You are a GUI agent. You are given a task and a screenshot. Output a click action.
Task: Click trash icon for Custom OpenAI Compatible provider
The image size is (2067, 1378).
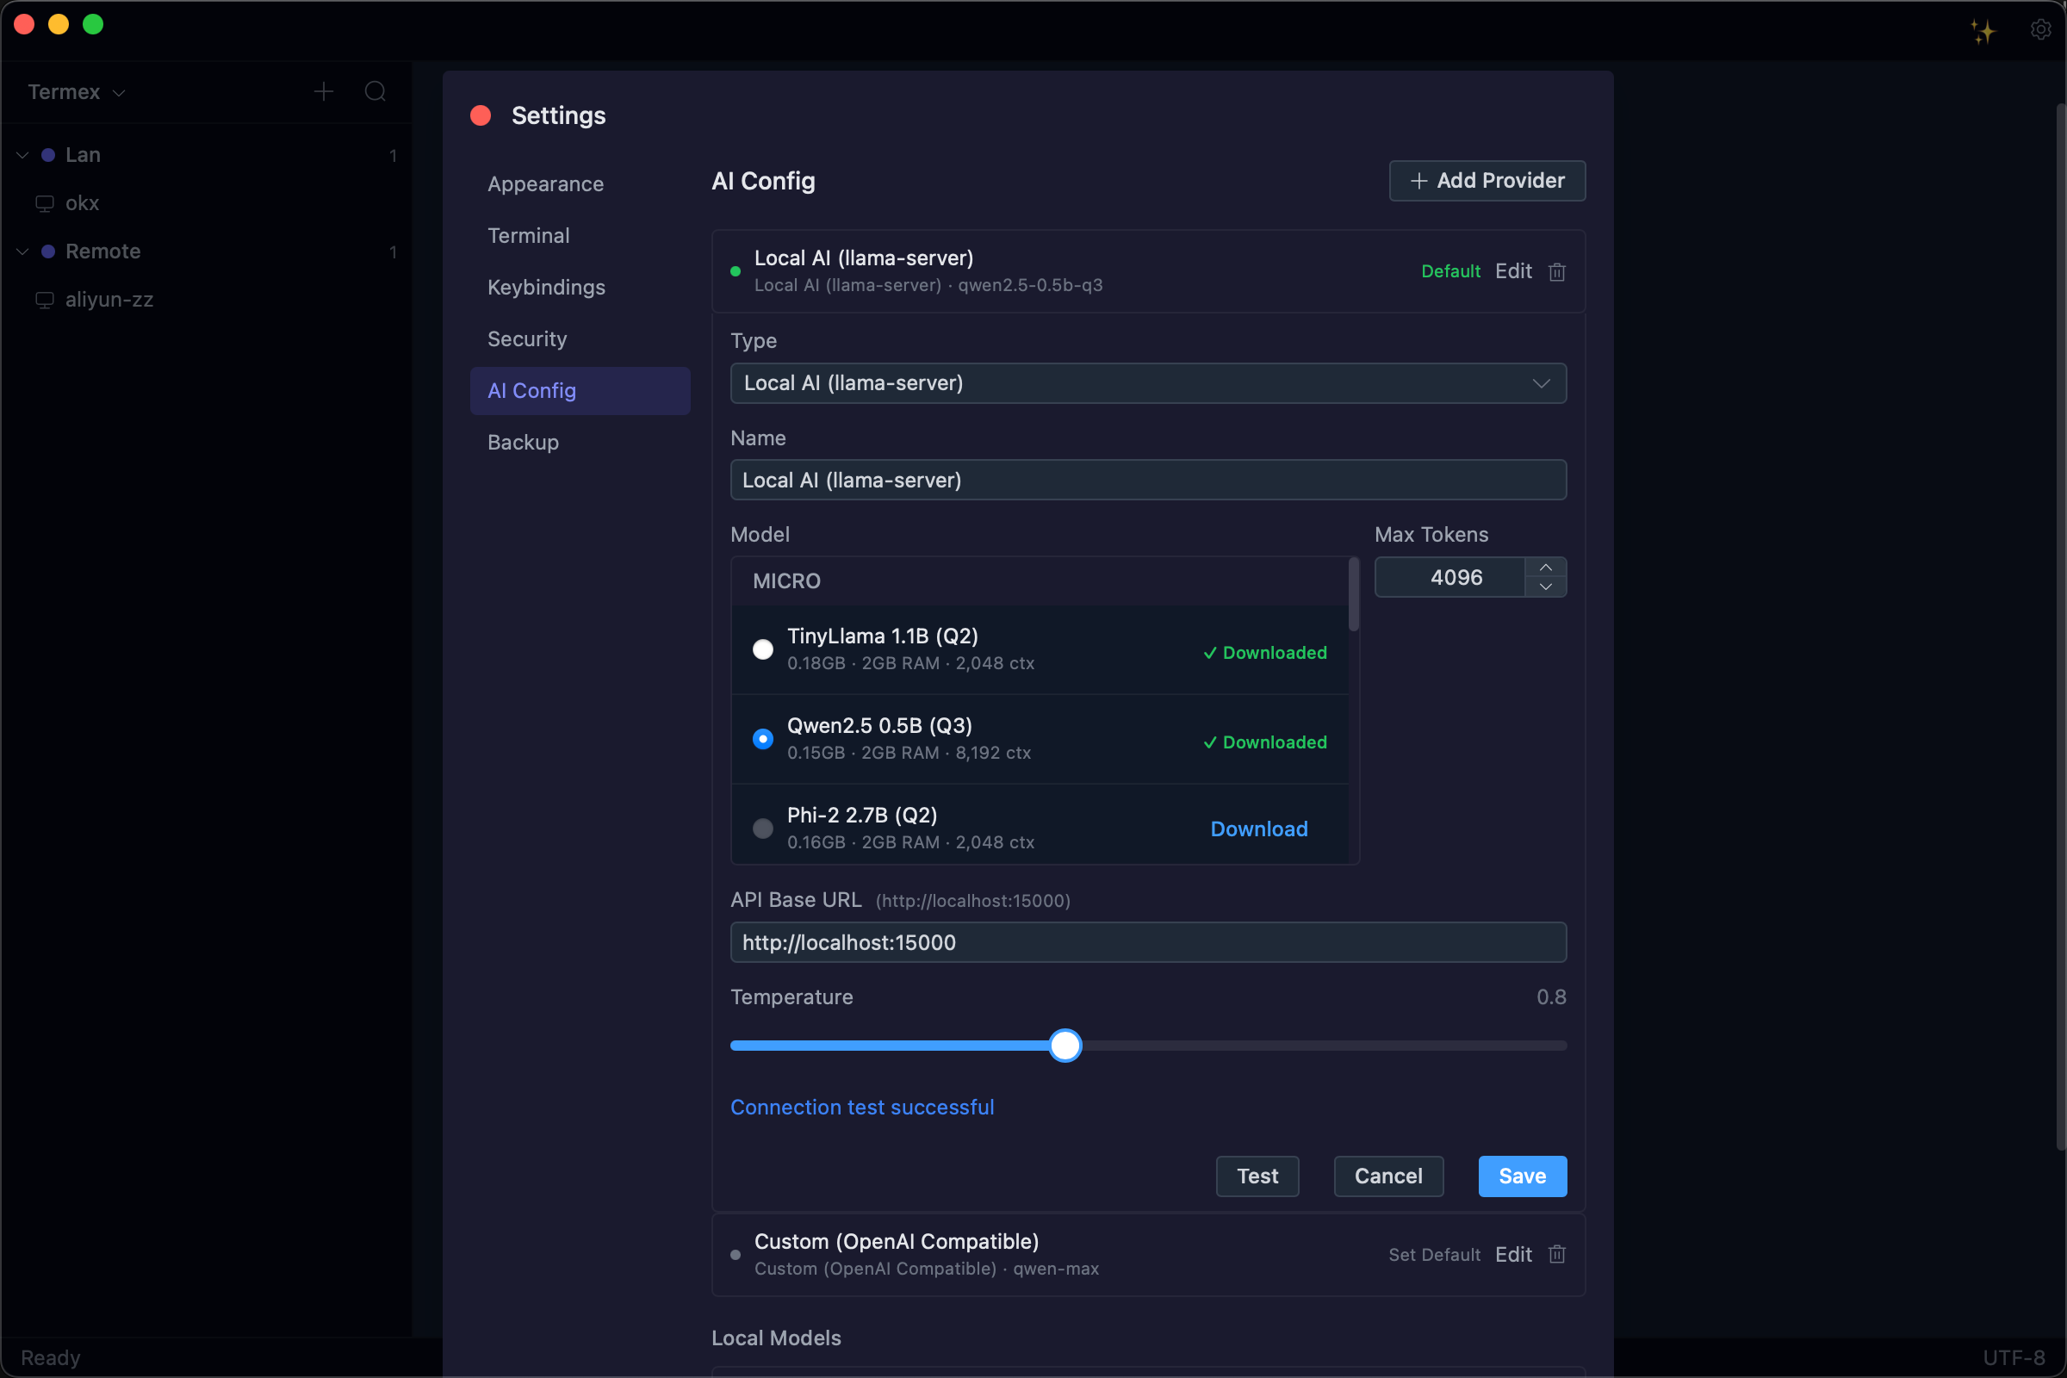tap(1556, 1254)
